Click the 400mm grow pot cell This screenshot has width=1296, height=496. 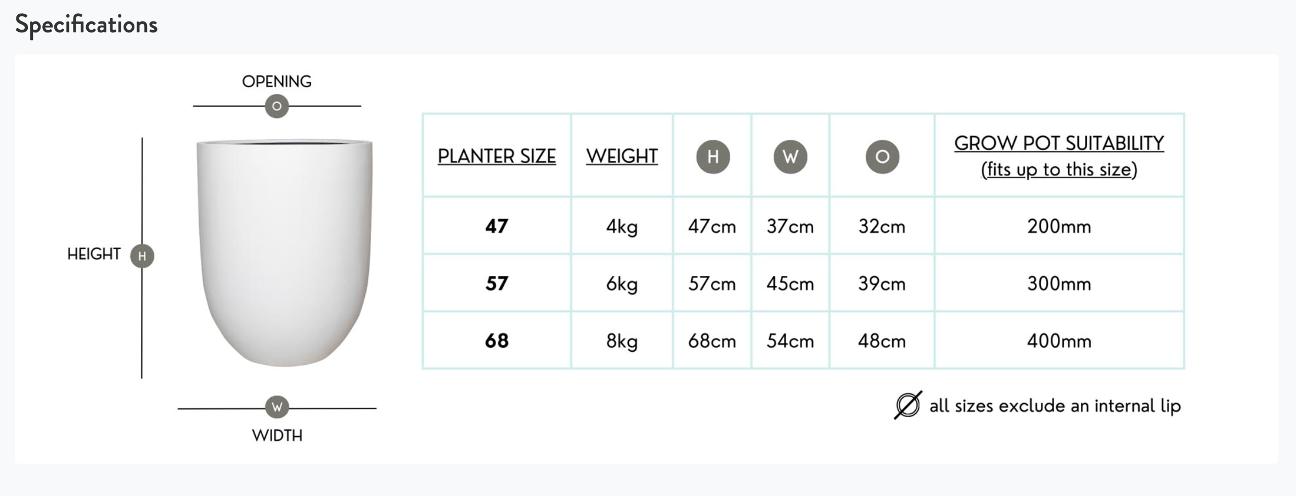coord(1059,341)
